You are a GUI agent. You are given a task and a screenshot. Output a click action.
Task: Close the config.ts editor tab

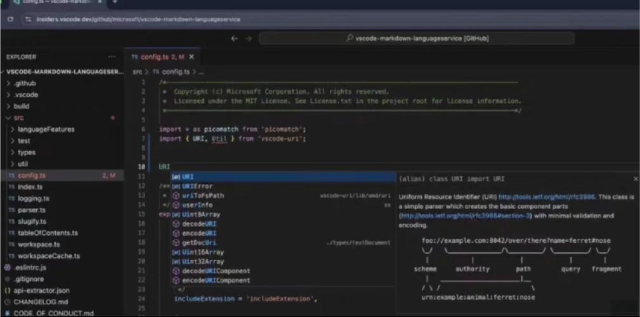click(192, 57)
